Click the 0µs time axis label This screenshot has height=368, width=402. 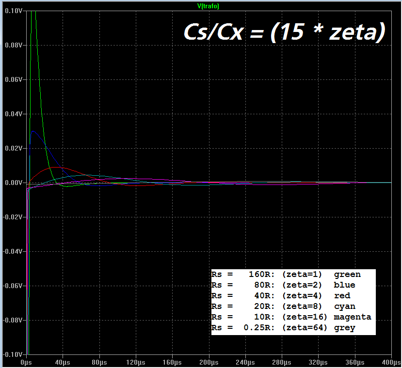pos(26,363)
